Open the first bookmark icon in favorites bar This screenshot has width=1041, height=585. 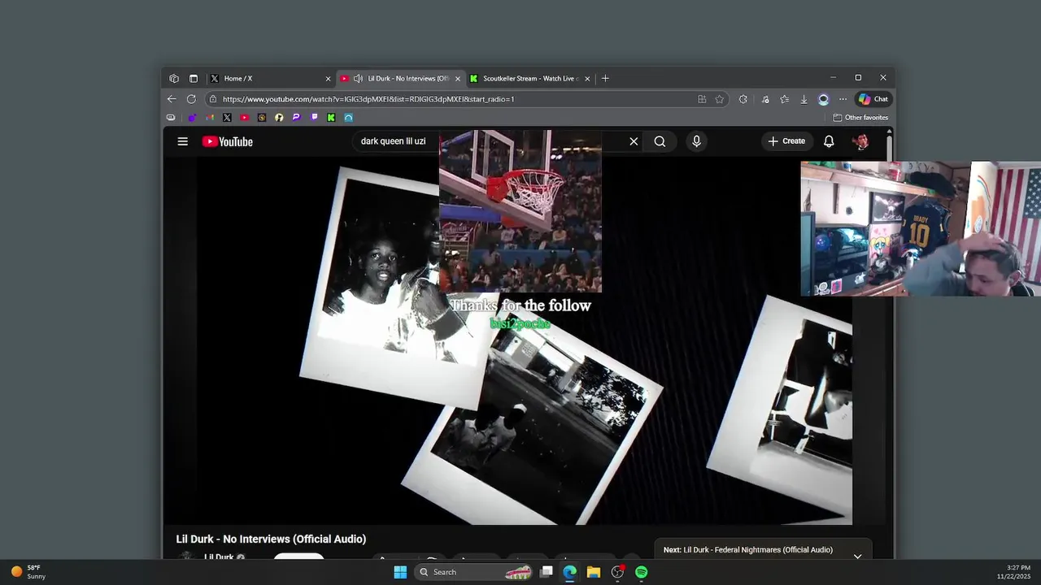pyautogui.click(x=171, y=118)
